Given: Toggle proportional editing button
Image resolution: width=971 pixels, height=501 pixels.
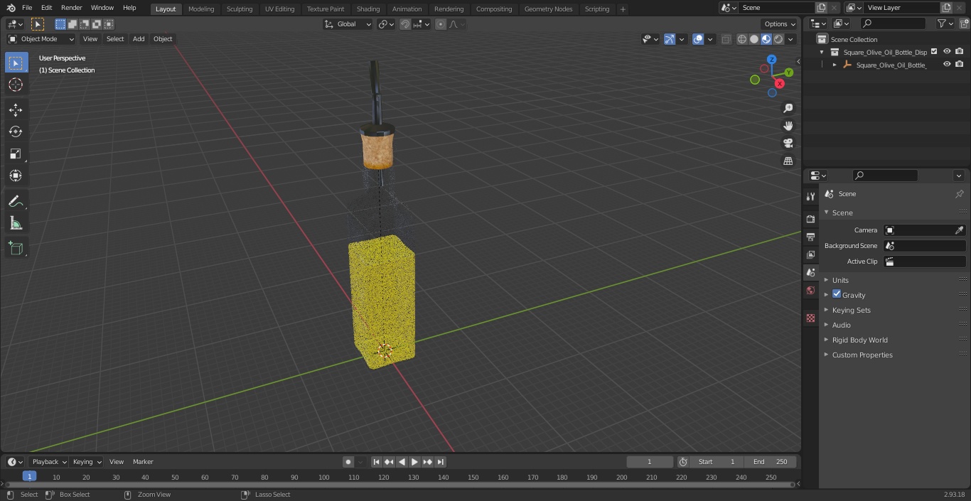Looking at the screenshot, I should (441, 24).
